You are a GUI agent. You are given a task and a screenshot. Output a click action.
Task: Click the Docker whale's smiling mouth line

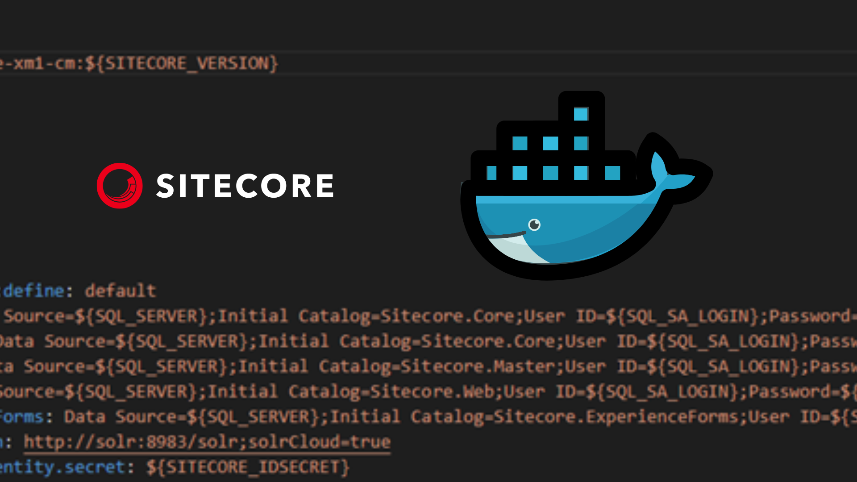pos(505,235)
